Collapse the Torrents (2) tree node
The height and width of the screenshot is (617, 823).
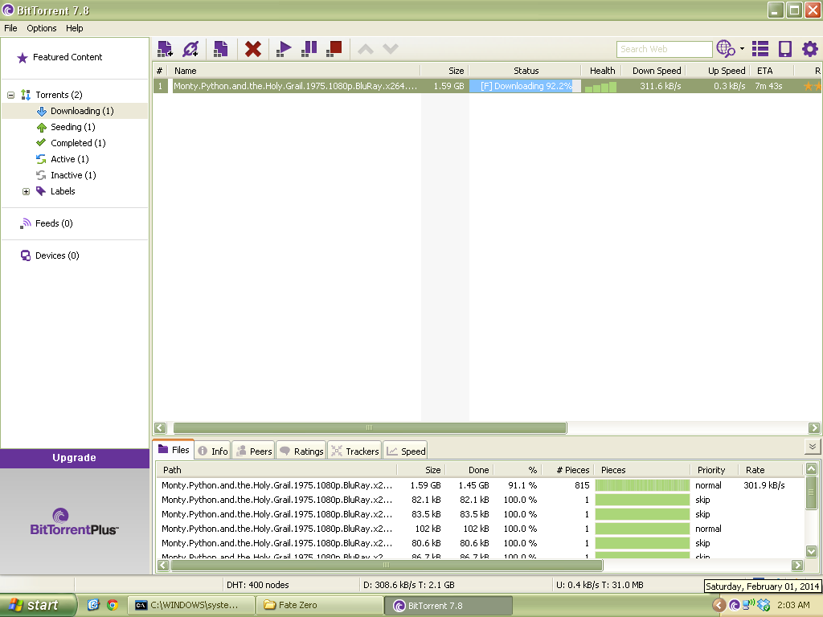pos(10,95)
